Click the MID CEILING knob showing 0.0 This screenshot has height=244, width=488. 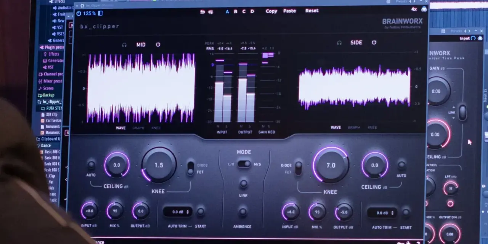point(117,165)
